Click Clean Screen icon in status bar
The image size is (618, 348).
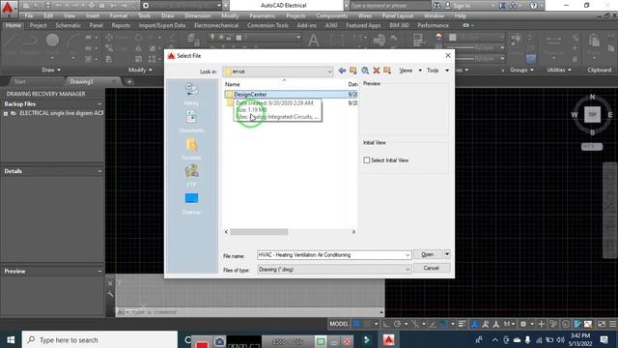[602, 324]
